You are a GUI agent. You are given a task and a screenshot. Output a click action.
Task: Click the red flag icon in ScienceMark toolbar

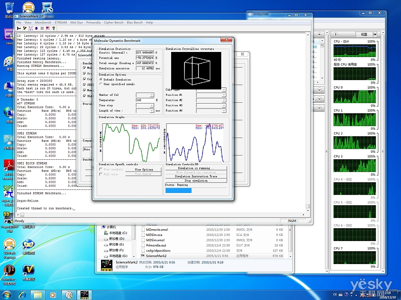(x=48, y=28)
